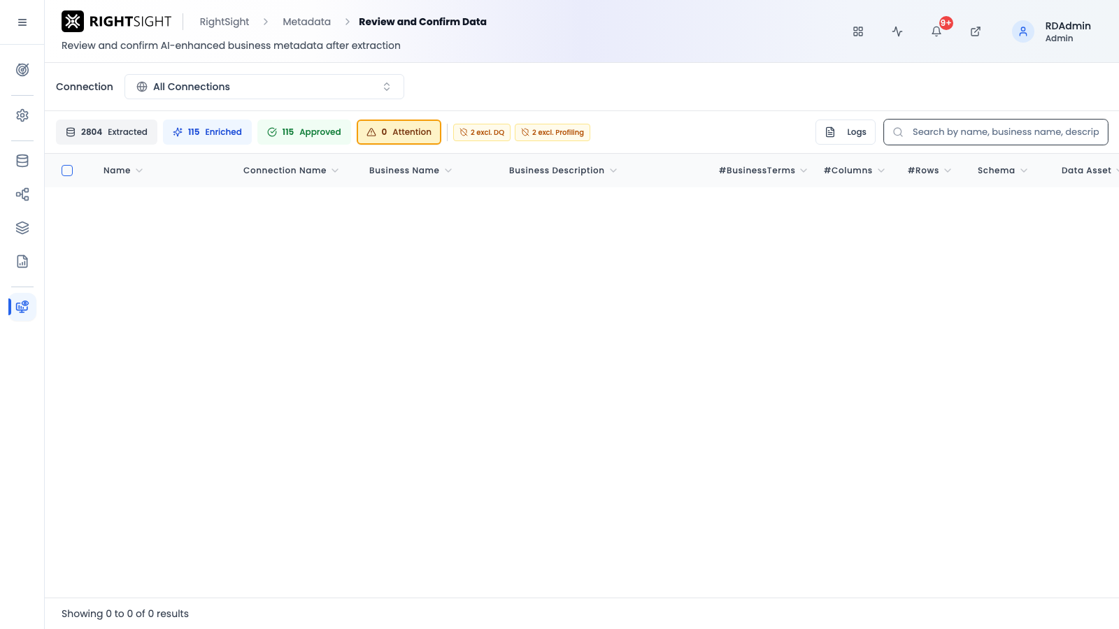Open the settings gear sidebar icon
The image size is (1119, 629).
[x=22, y=115]
